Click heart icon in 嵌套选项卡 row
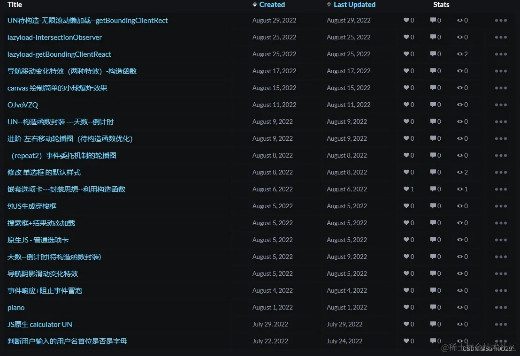The width and height of the screenshot is (520, 356). point(406,189)
